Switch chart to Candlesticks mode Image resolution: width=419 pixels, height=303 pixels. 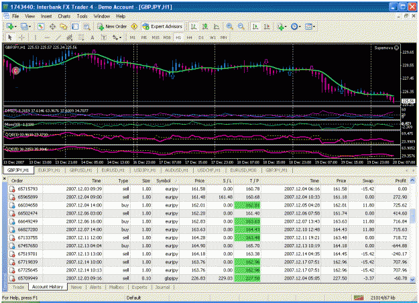coord(205,26)
